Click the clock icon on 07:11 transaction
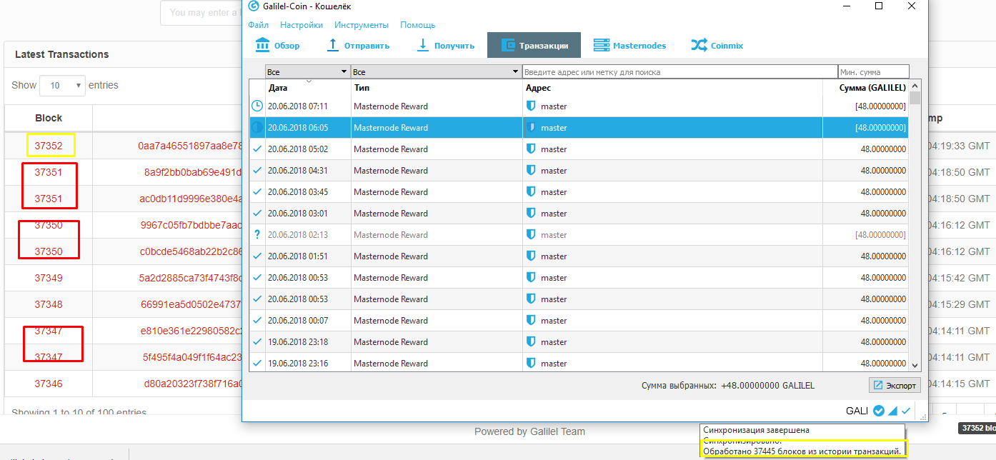 coord(257,106)
